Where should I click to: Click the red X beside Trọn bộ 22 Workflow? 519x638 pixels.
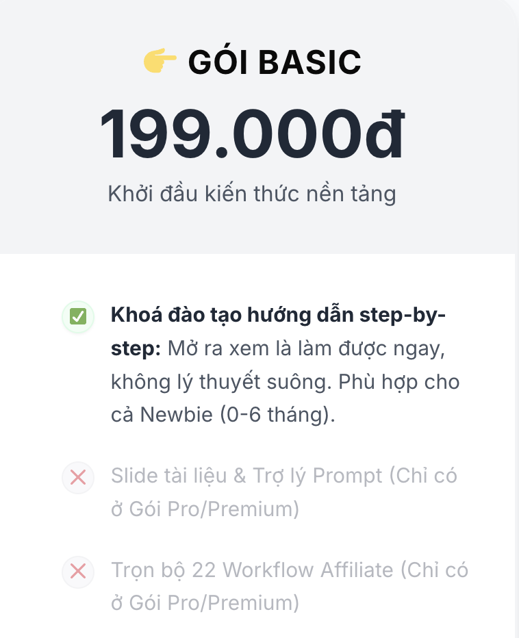click(78, 571)
